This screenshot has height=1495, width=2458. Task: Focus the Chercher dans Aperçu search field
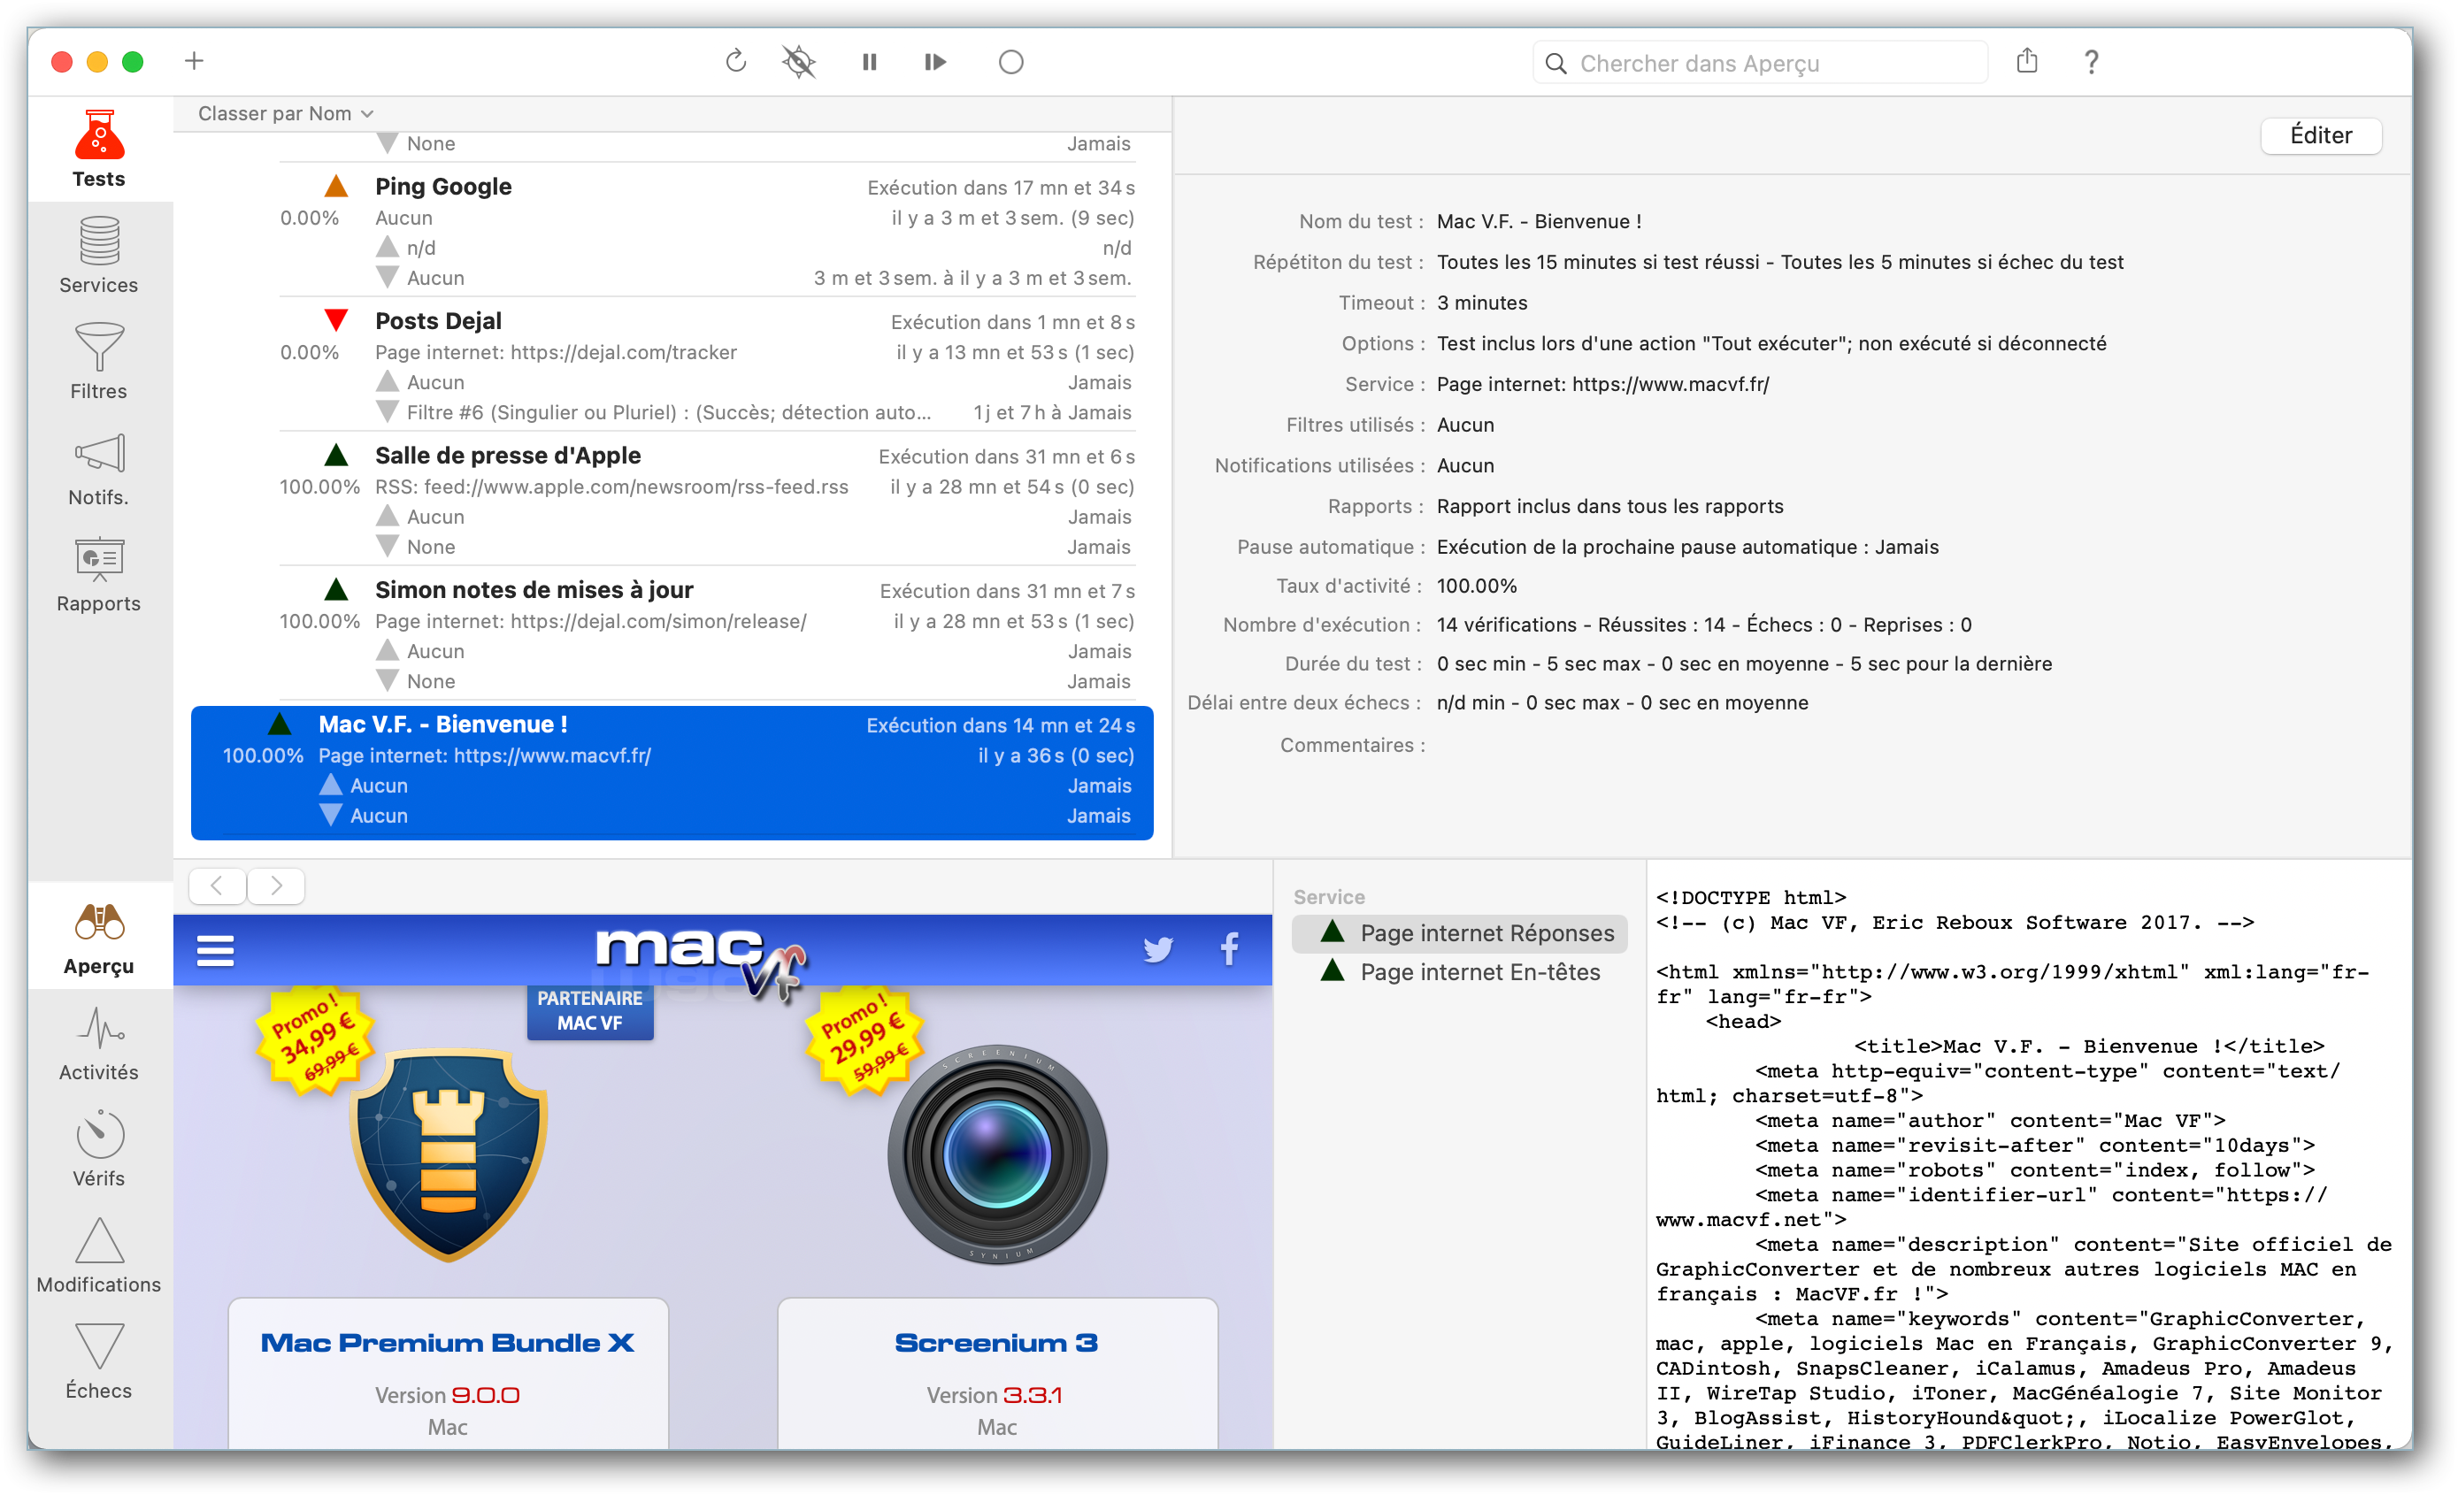1761,63
